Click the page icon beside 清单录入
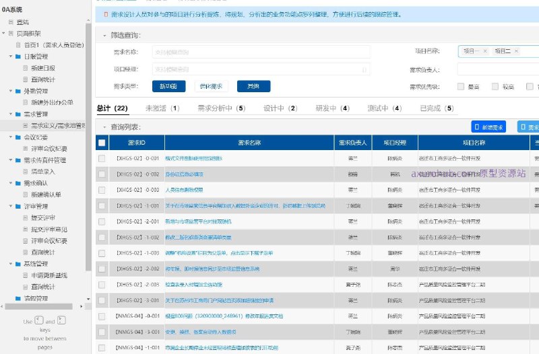 point(25,172)
